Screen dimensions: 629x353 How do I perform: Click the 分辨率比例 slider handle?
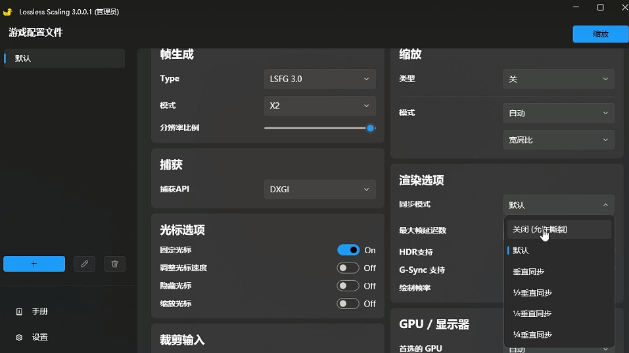click(370, 128)
